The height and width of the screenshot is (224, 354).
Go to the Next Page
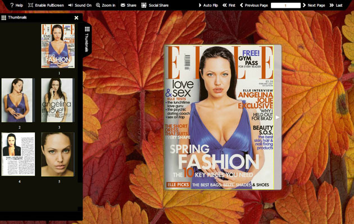(314, 5)
